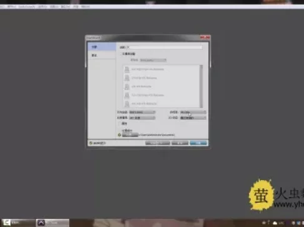Click green location icon beside save path
Screen dimensions: 304x227
coord(119,135)
